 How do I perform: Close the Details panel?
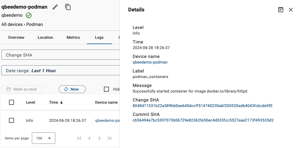291,10
